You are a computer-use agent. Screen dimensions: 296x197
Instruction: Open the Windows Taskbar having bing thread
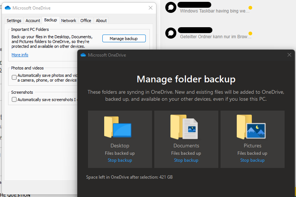click(215, 11)
